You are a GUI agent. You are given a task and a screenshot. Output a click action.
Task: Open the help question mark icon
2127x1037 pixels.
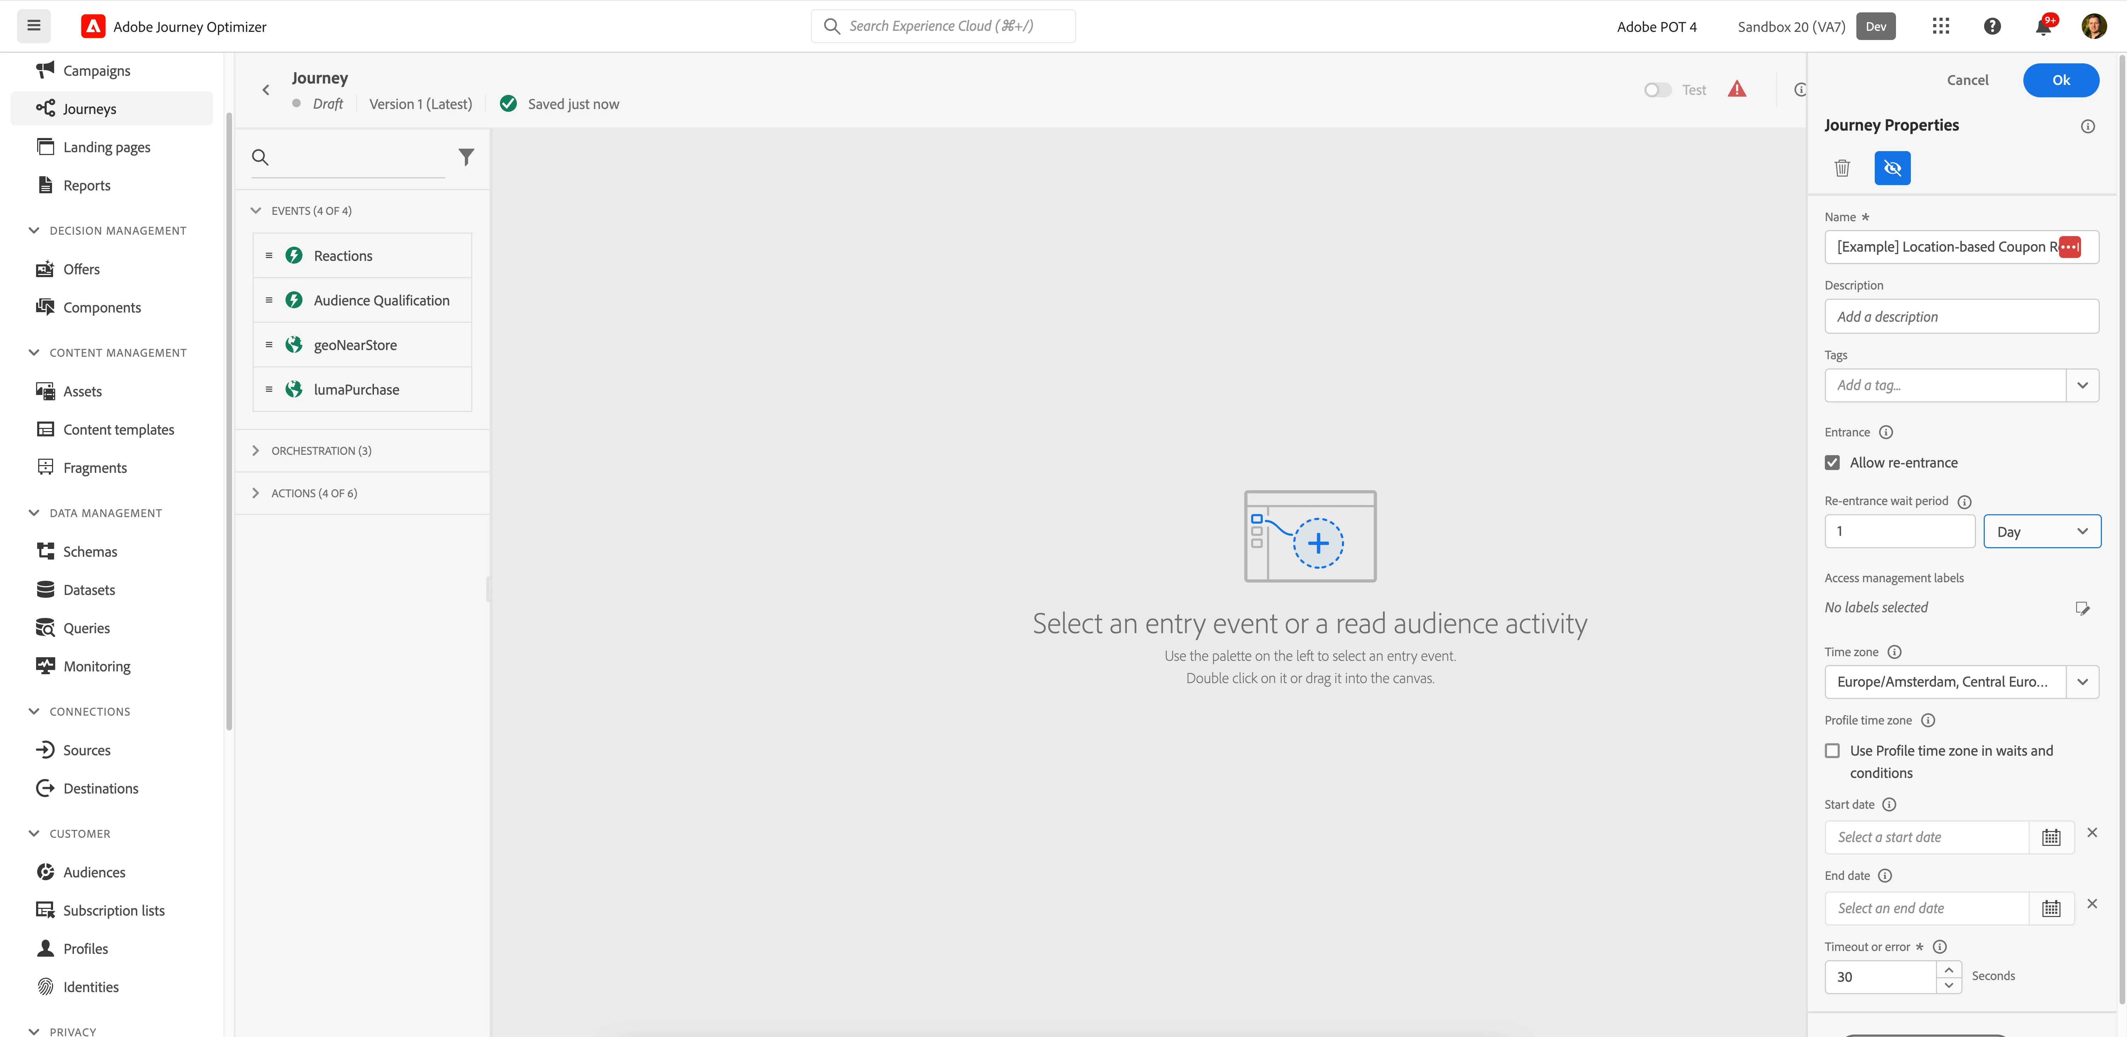1993,27
